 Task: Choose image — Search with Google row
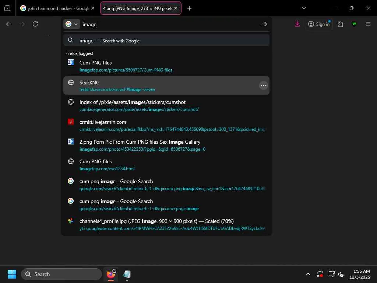point(166,41)
